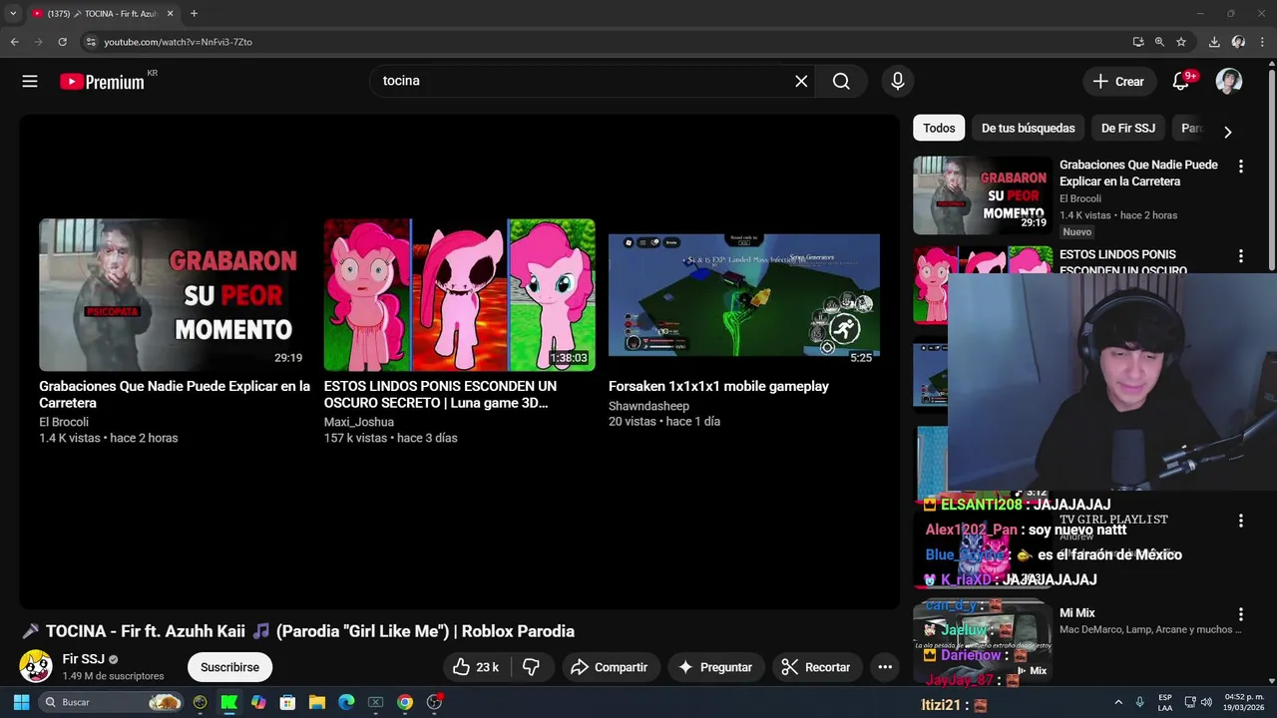The image size is (1277, 718).
Task: View site information icon in address bar
Action: [91, 42]
